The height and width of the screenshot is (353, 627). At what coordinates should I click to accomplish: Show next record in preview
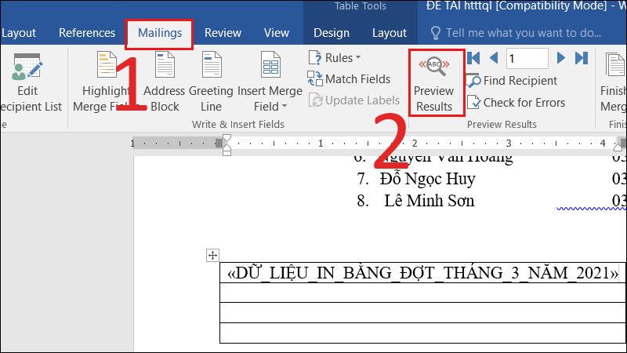[561, 58]
